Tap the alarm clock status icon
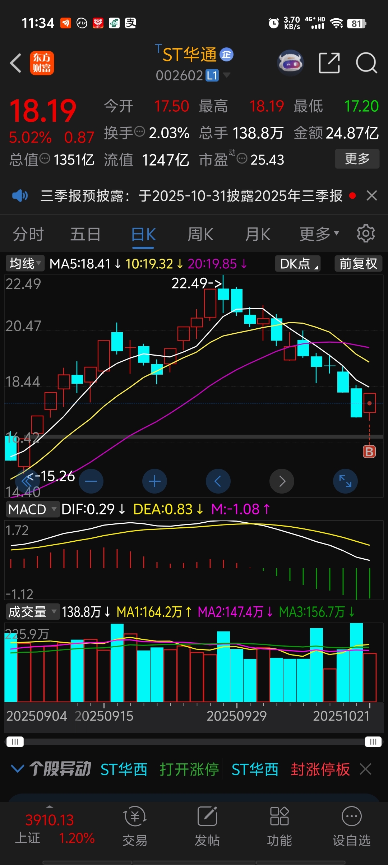388x865 pixels. pos(274,23)
